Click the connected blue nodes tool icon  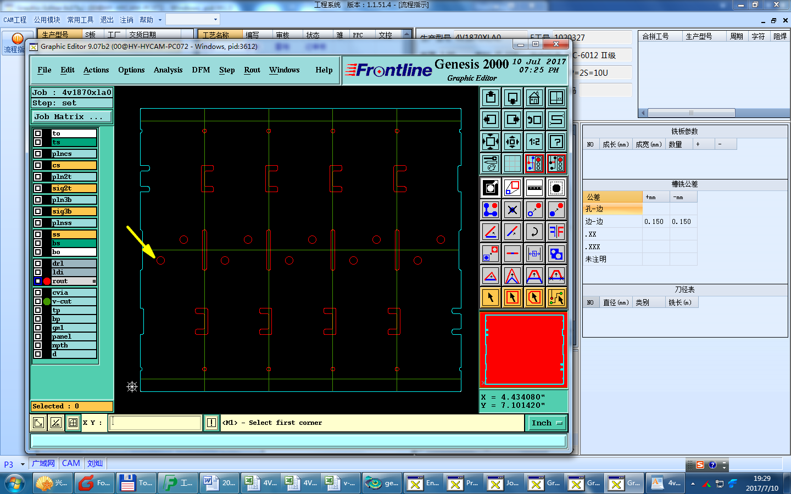click(491, 210)
